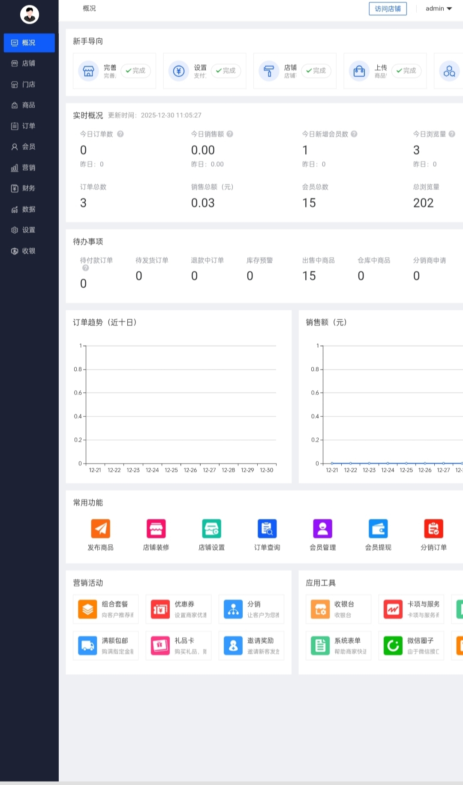Image resolution: width=463 pixels, height=785 pixels.
Task: Open the 发布商品 shortcut icon
Action: 101,528
